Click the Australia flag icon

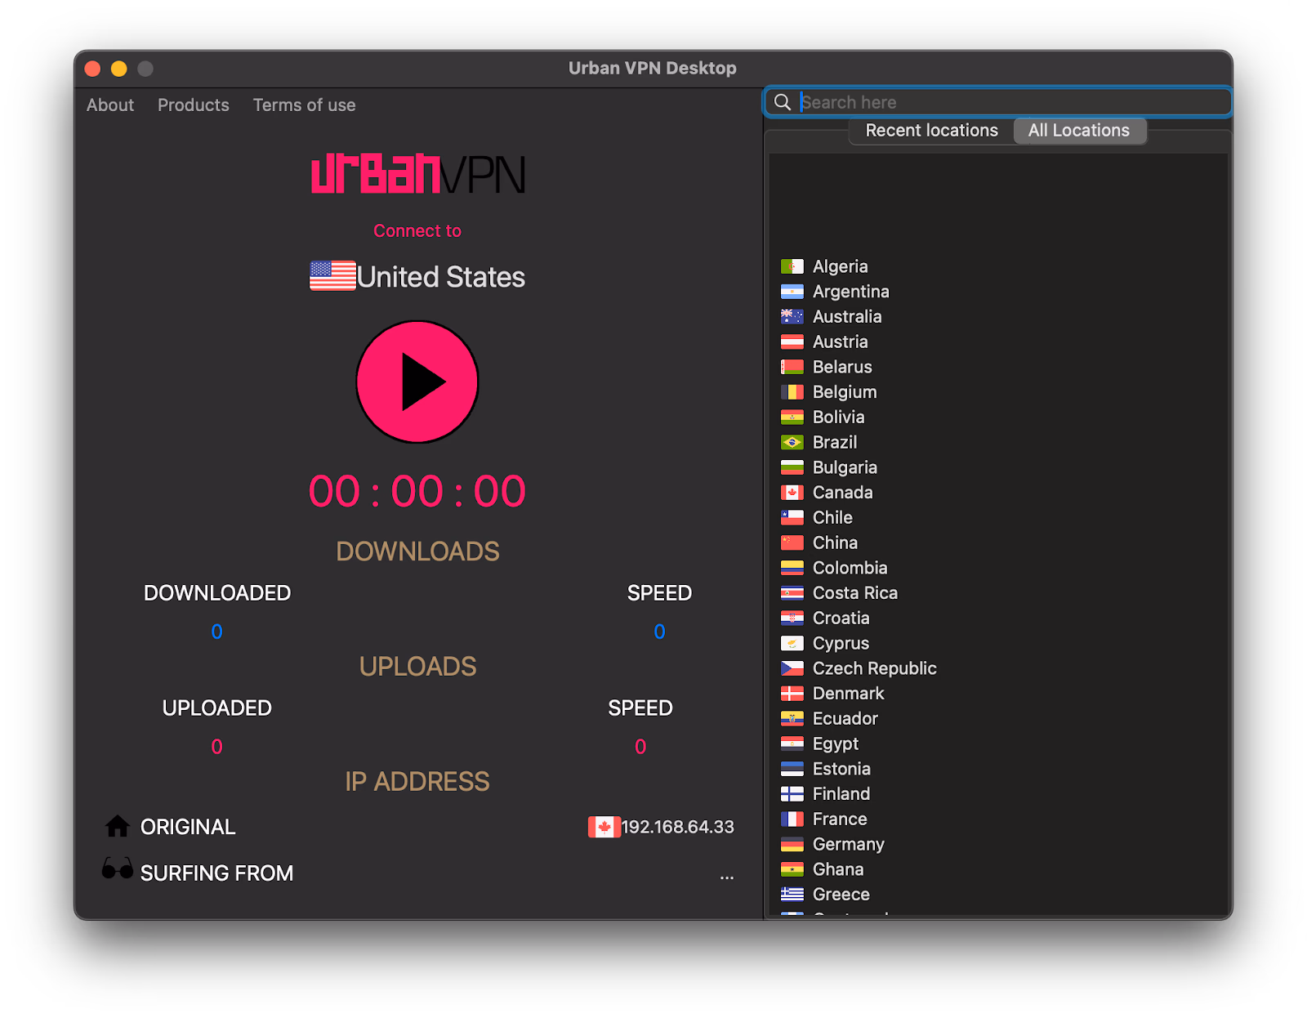[792, 317]
